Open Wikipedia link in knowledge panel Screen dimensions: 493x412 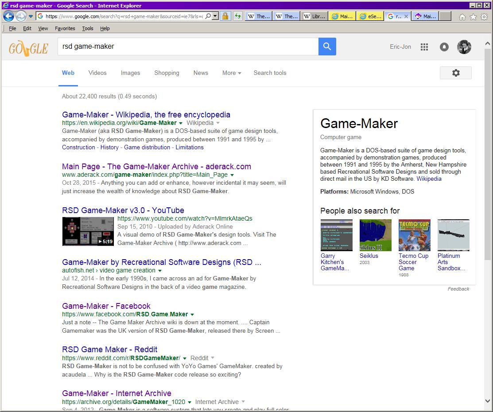[x=429, y=179]
